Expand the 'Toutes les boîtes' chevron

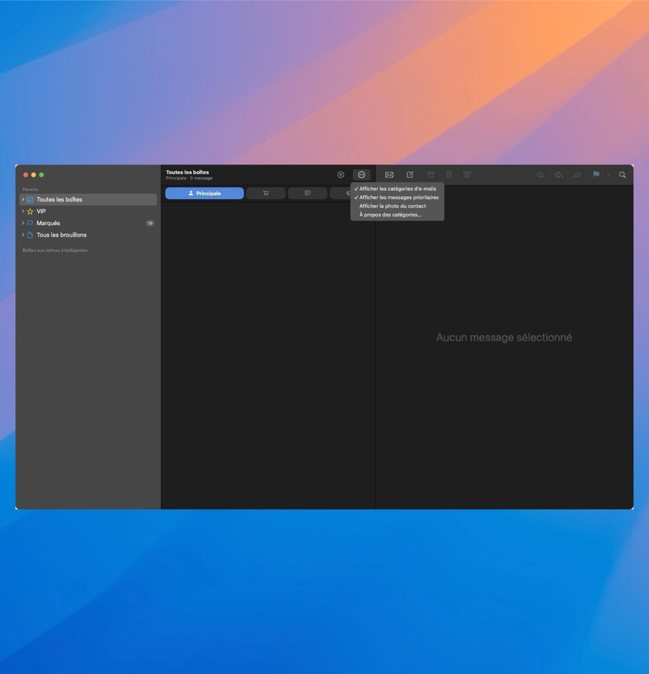(23, 200)
